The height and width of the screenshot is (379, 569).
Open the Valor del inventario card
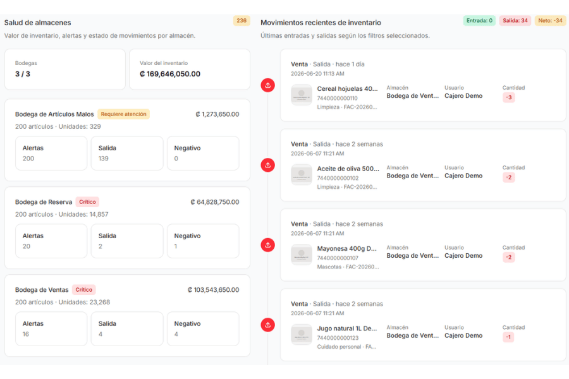click(x=190, y=69)
